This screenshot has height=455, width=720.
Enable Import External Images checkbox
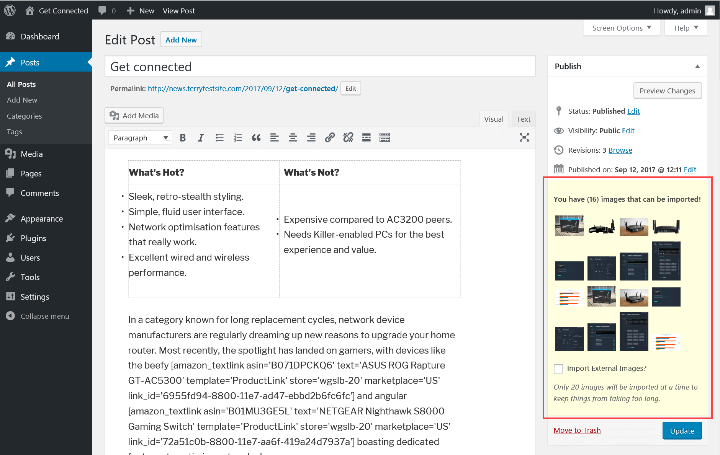pos(558,369)
